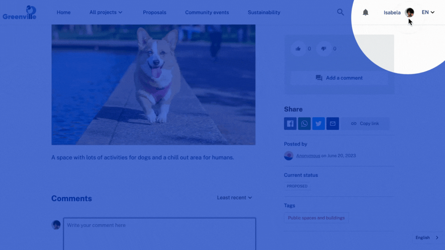
Task: Share via WhatsApp
Action: [304, 123]
